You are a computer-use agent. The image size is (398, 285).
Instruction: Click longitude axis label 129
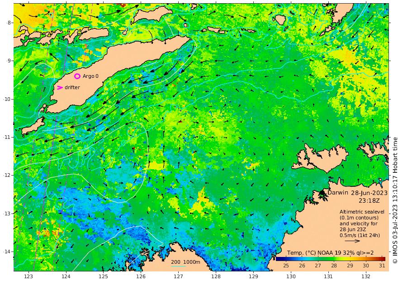coord(253,276)
